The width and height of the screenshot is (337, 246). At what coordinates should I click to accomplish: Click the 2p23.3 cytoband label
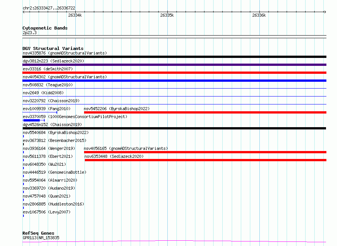point(30,33)
